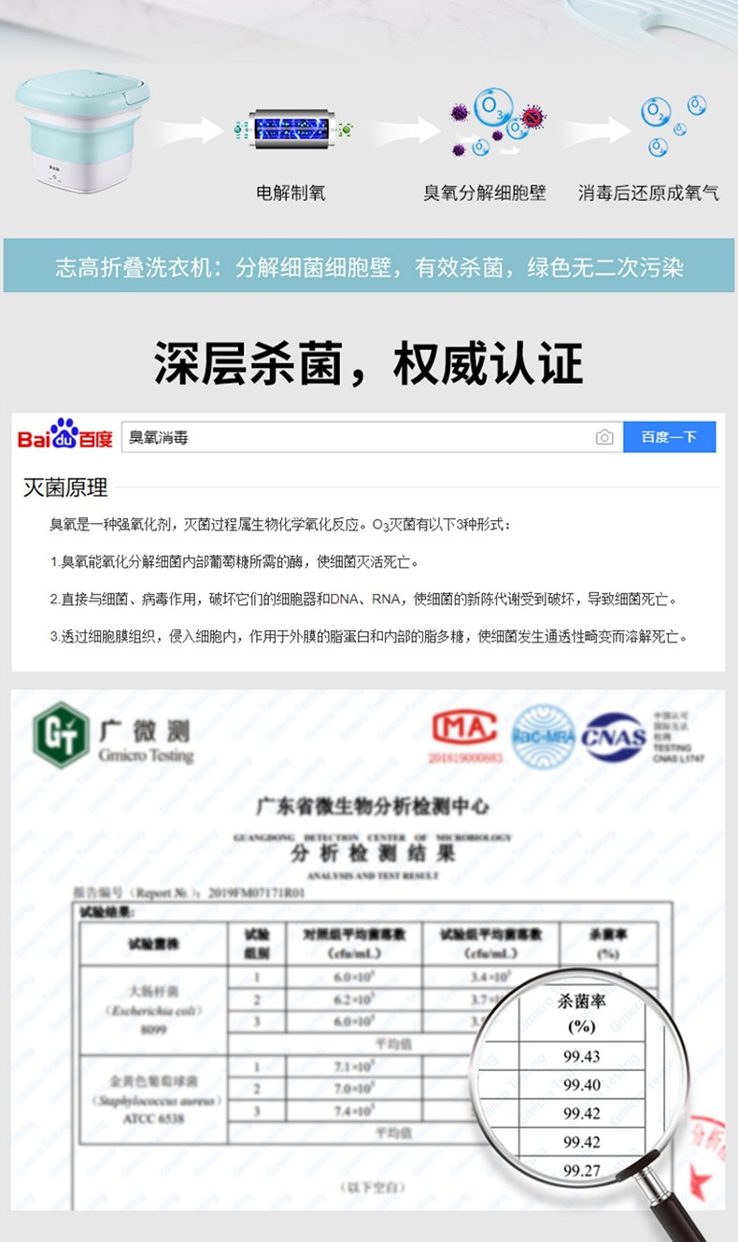This screenshot has height=1242, width=738.
Task: Click the O2 oxygen bubbles illustration
Action: (x=674, y=124)
